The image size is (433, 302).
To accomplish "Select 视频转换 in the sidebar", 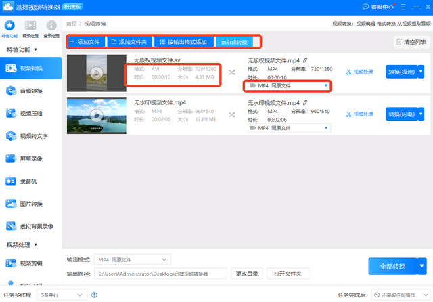I will point(30,68).
